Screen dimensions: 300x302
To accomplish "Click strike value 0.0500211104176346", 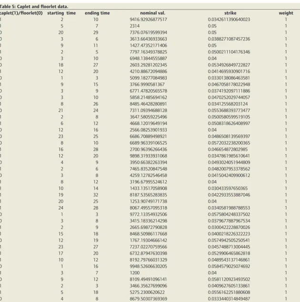I will pyautogui.click(x=229, y=52).
